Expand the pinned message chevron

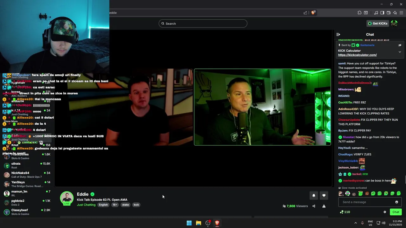(x=400, y=52)
